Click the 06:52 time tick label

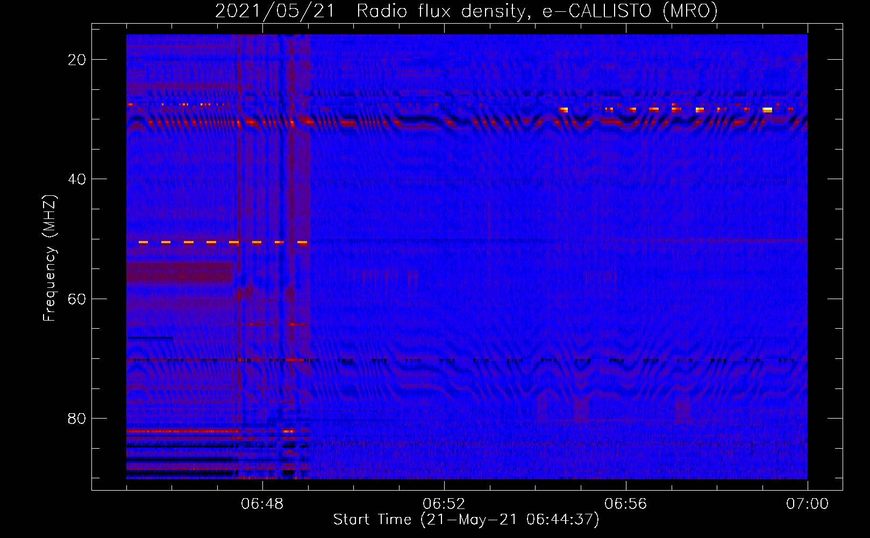[444, 504]
